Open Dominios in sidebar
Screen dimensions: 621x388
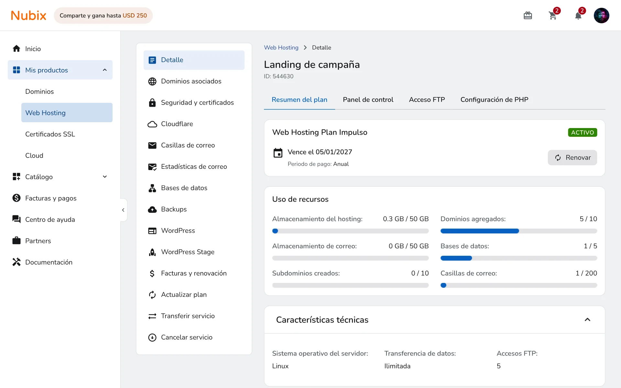coord(67,92)
